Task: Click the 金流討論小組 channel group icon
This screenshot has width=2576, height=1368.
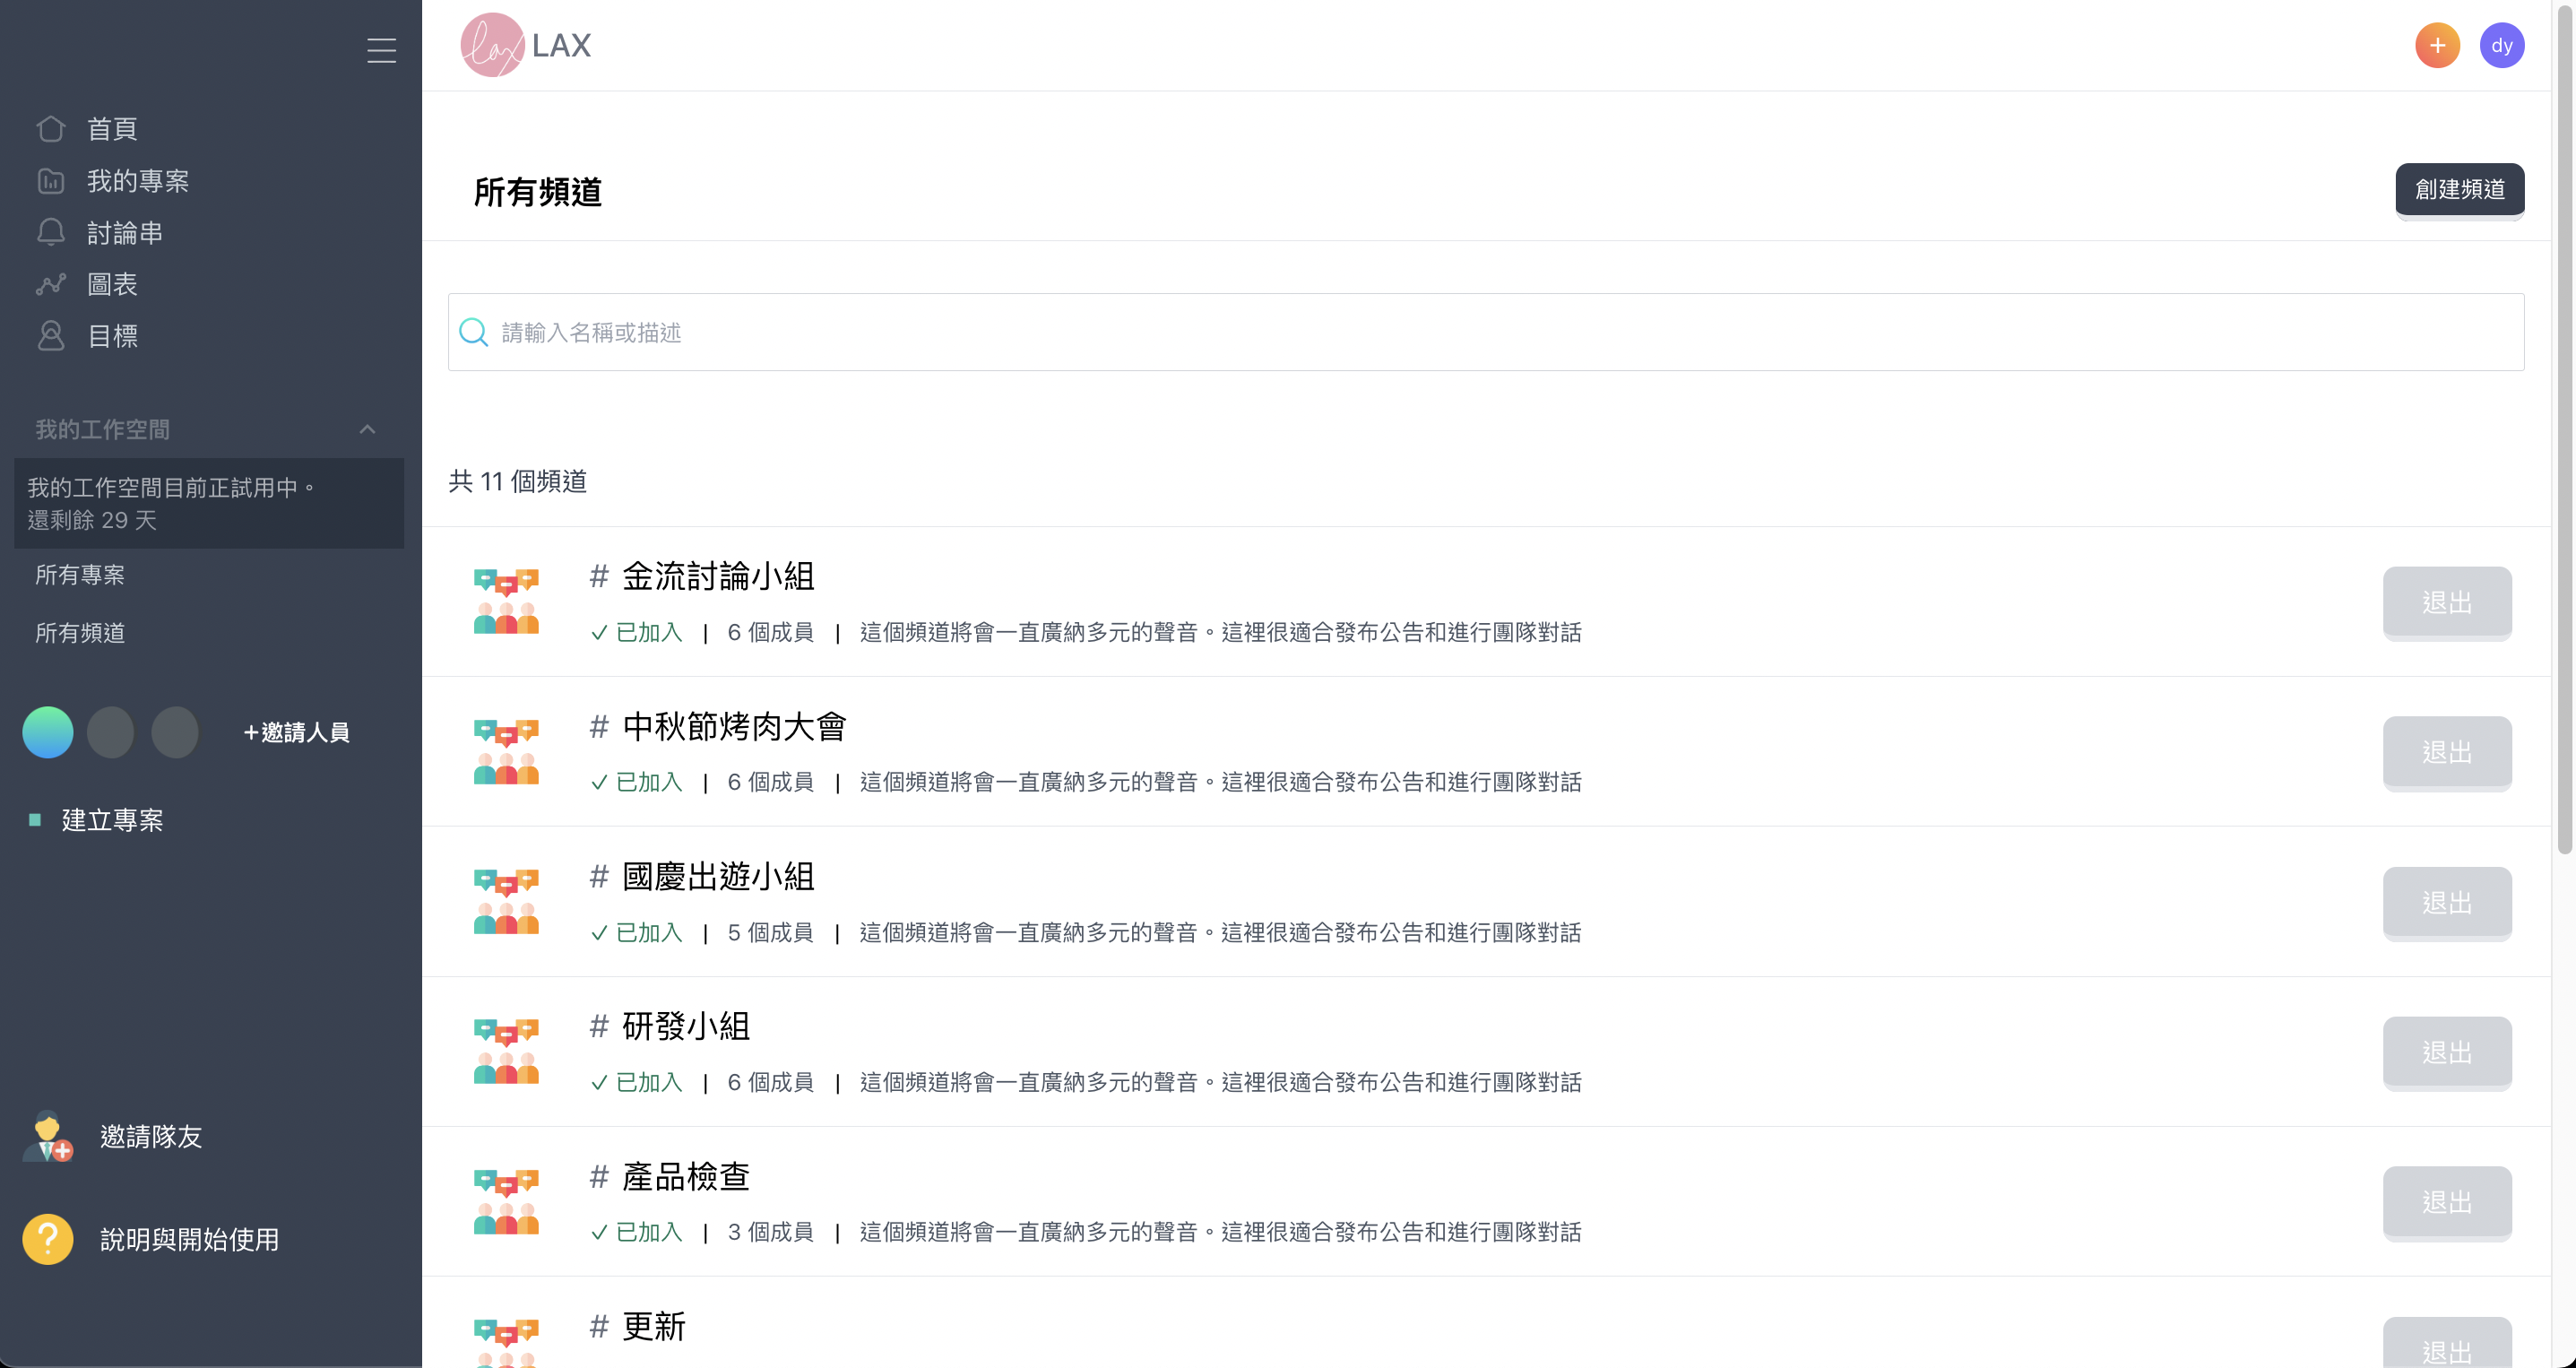Action: [x=506, y=601]
